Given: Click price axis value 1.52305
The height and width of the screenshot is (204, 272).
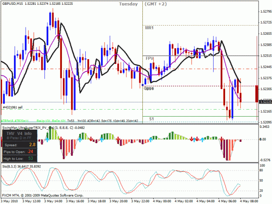Looking at the screenshot, I should click(x=266, y=89).
